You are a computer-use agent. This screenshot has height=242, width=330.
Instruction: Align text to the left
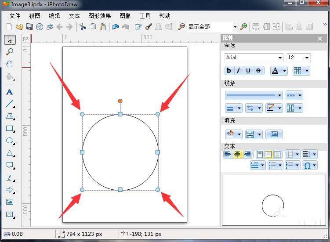pos(228,154)
